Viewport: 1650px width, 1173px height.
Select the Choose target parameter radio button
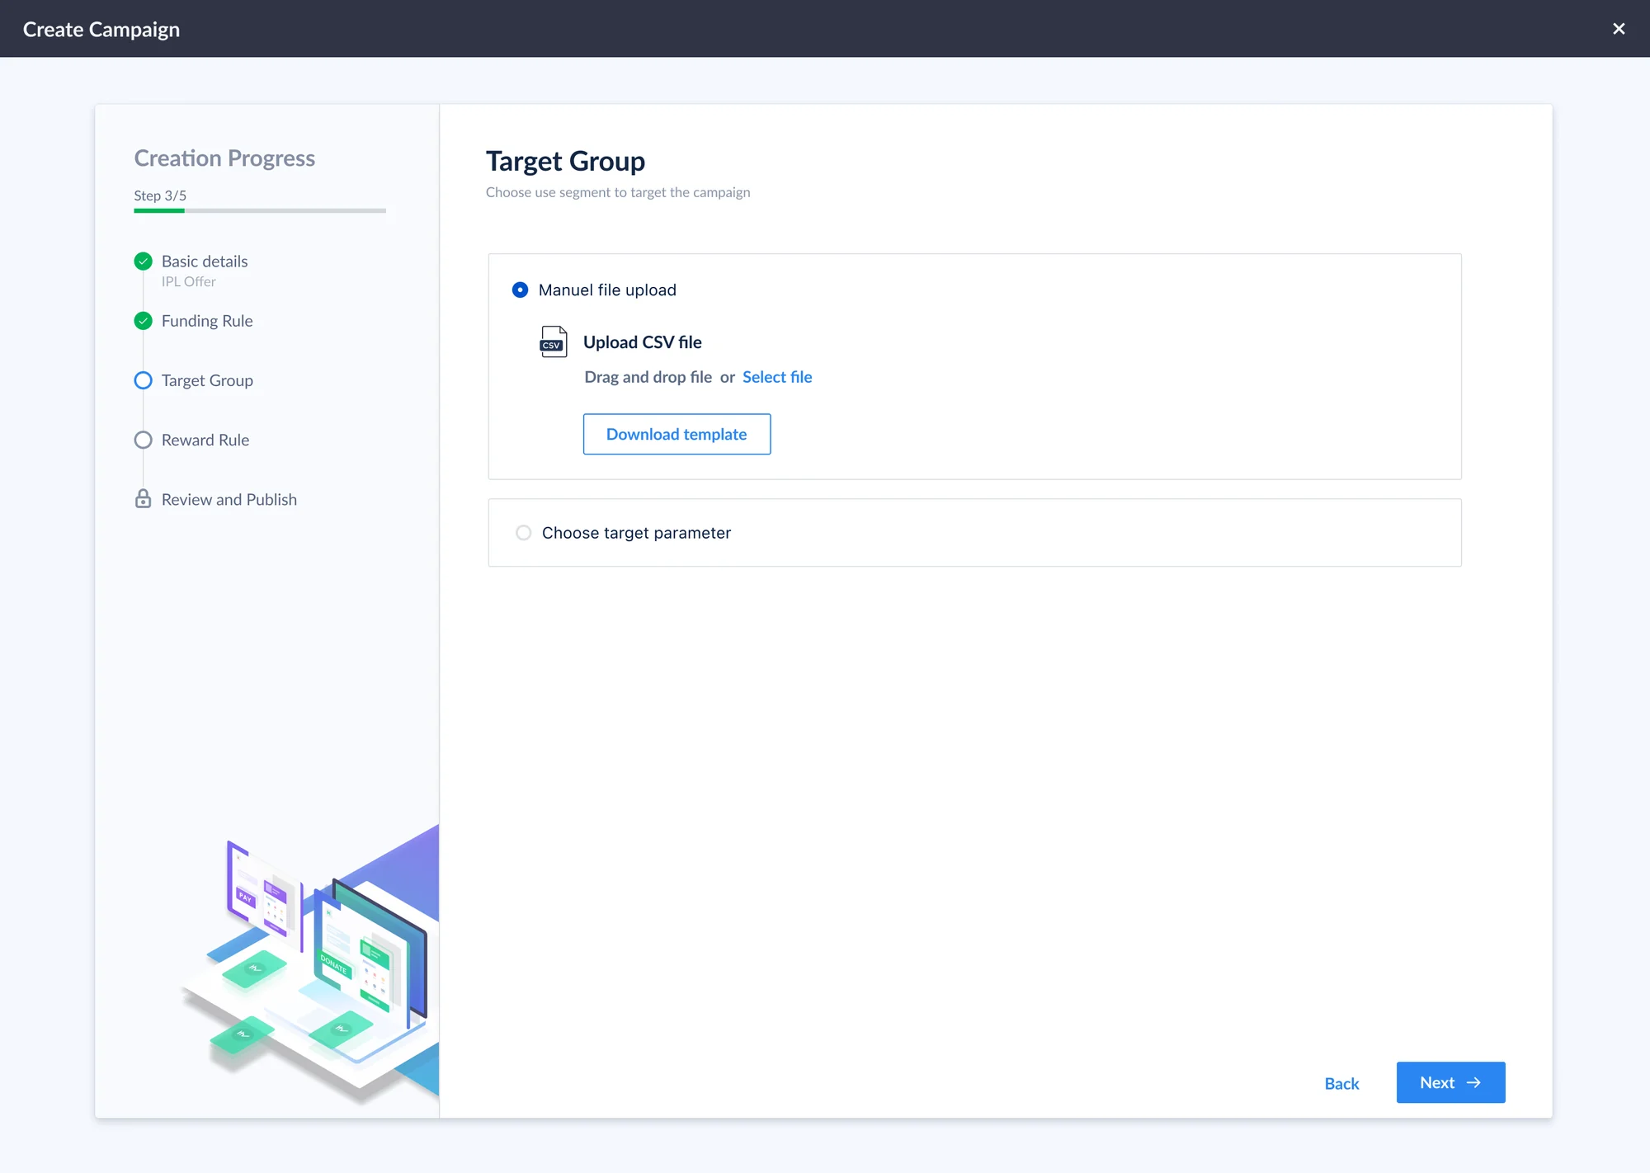click(x=523, y=533)
